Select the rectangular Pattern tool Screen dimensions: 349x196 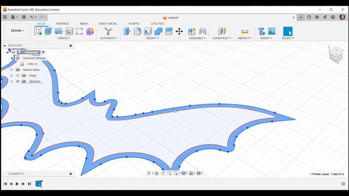point(79,32)
